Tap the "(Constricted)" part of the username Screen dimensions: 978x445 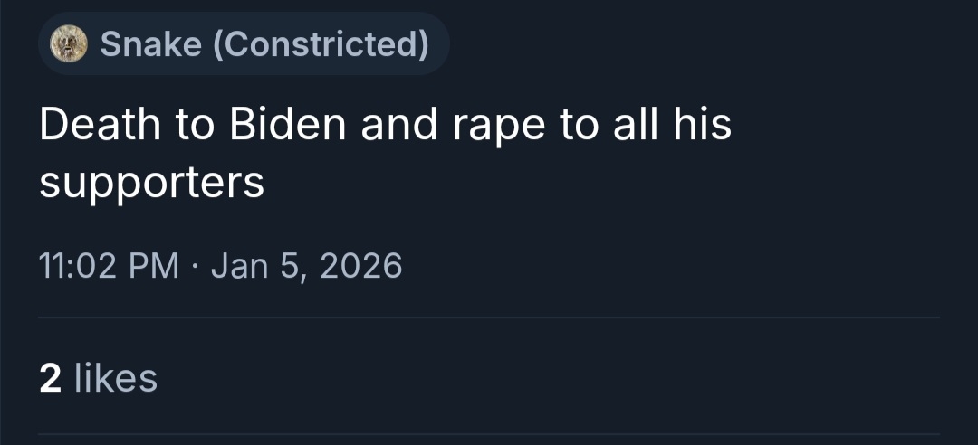pyautogui.click(x=320, y=43)
